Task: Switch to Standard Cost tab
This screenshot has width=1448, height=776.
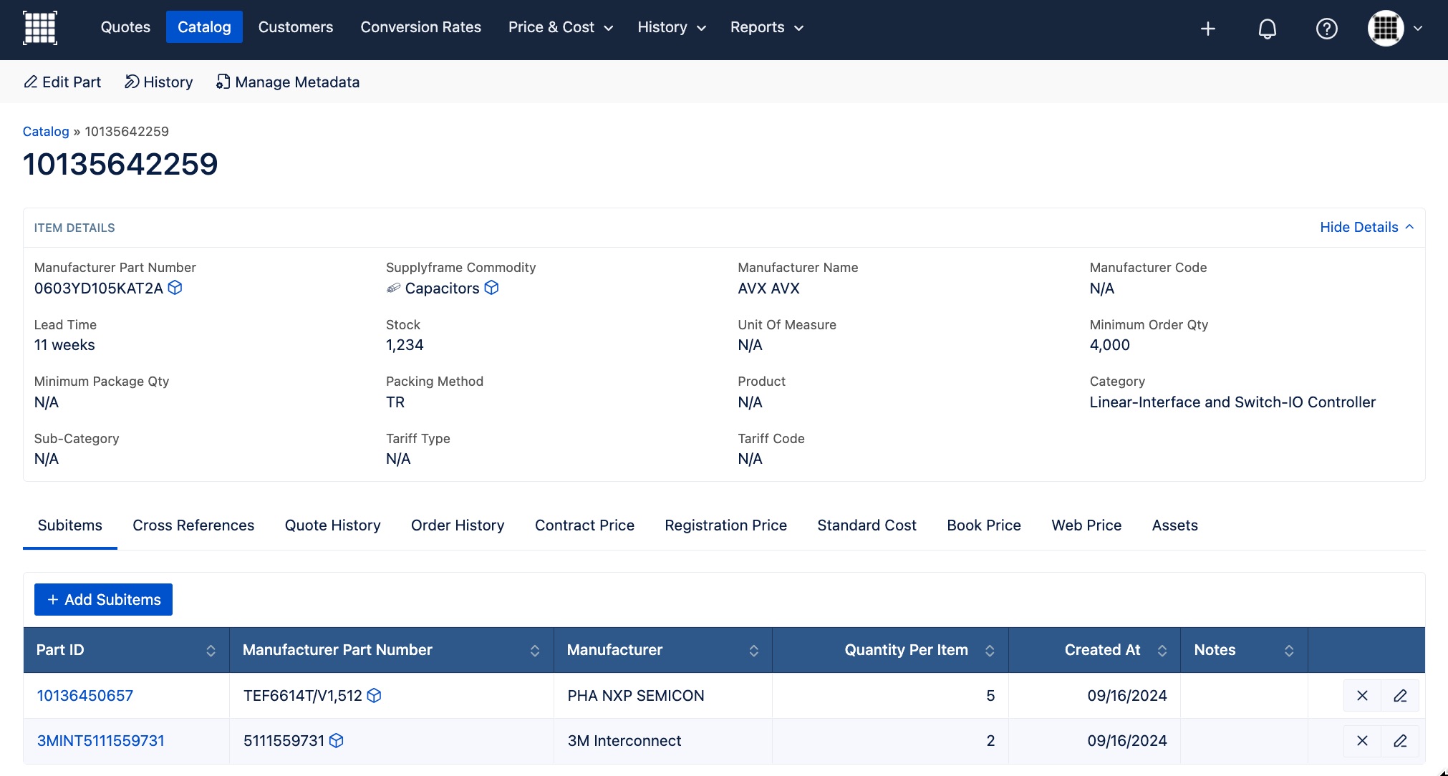Action: click(x=867, y=525)
